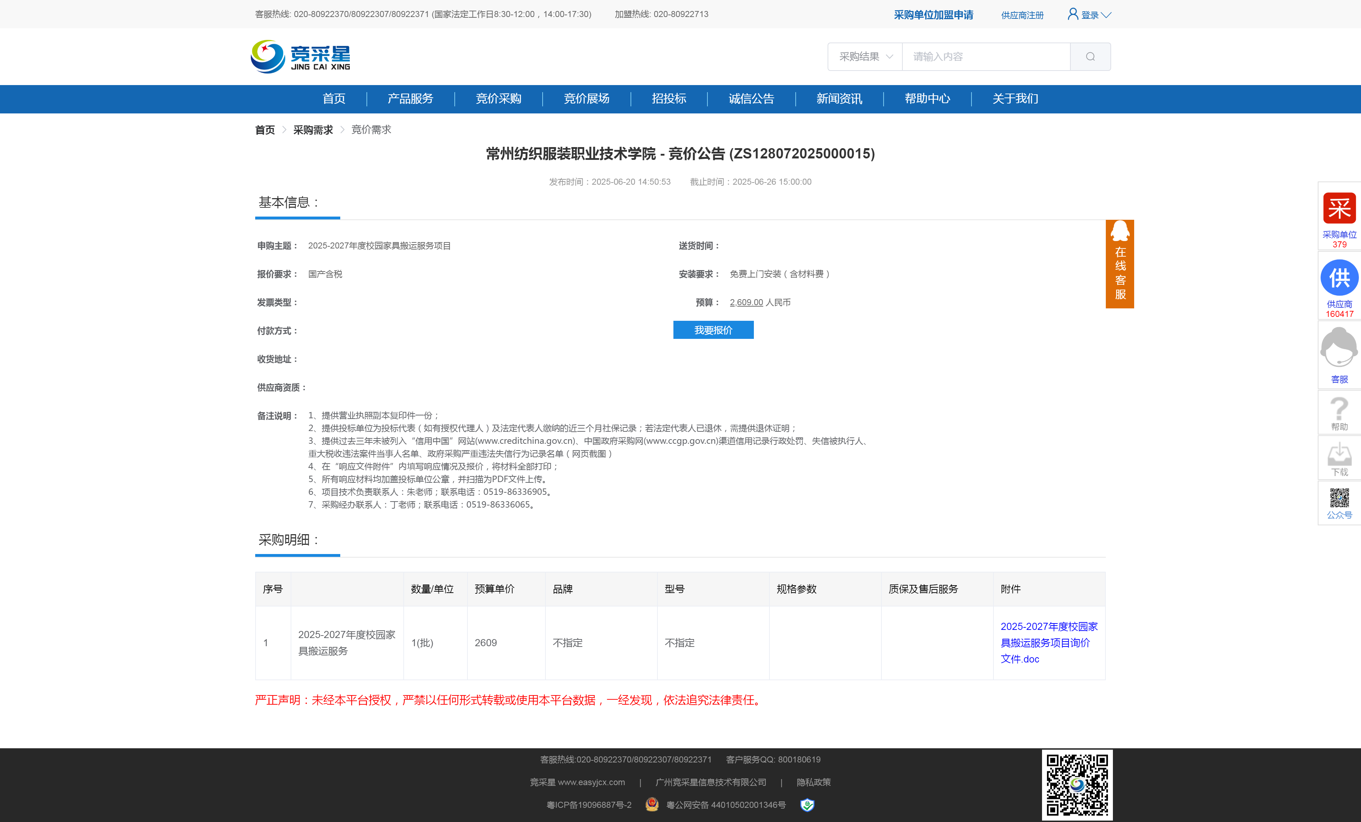Open the 隐私政策 footer link

coord(813,782)
